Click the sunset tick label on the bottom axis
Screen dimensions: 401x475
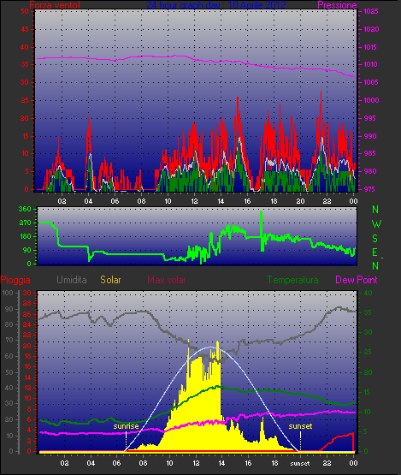(x=300, y=463)
